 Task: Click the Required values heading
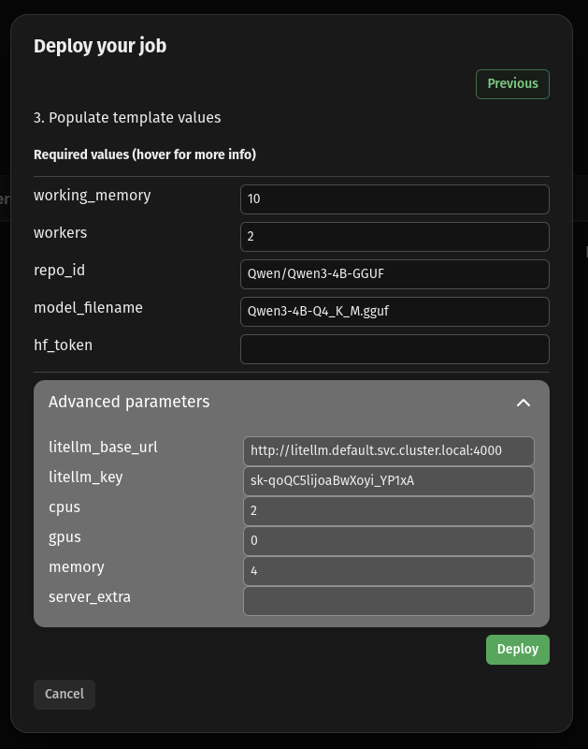pyautogui.click(x=144, y=154)
